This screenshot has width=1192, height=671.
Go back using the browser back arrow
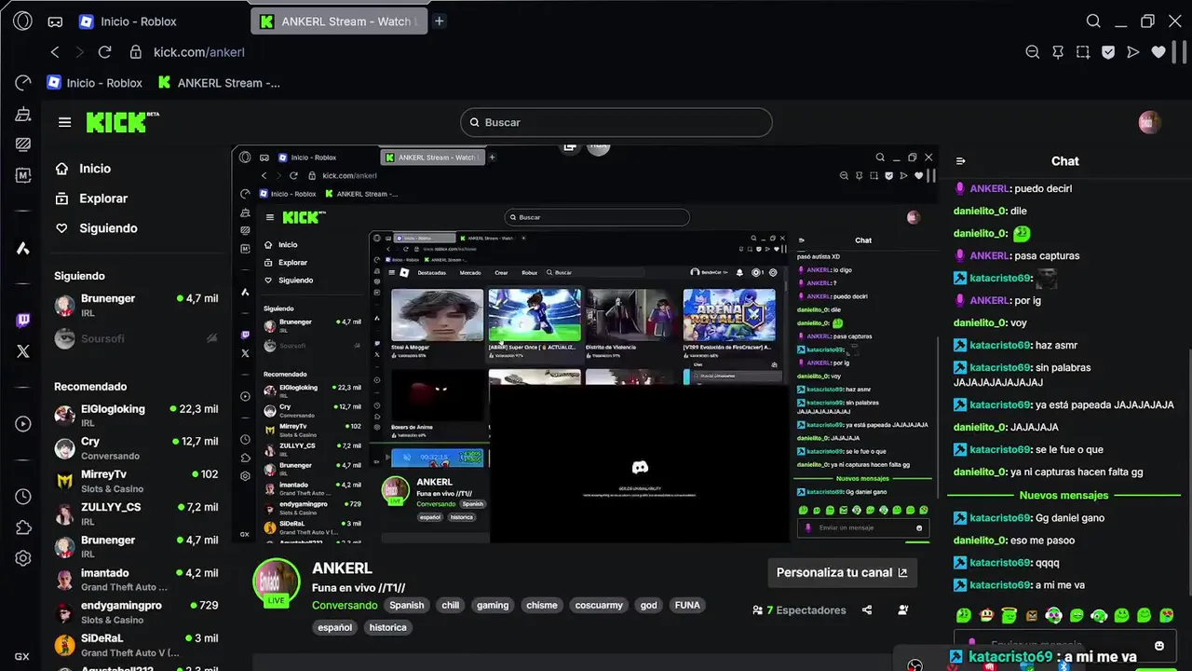pyautogui.click(x=55, y=52)
